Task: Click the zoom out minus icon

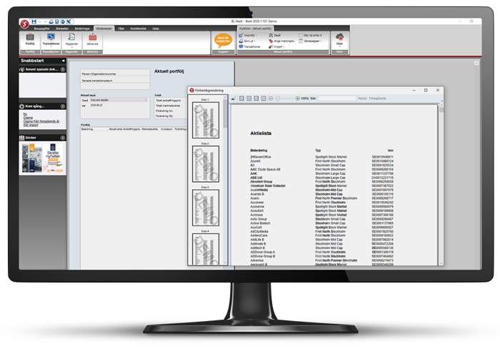Action: pyautogui.click(x=271, y=98)
